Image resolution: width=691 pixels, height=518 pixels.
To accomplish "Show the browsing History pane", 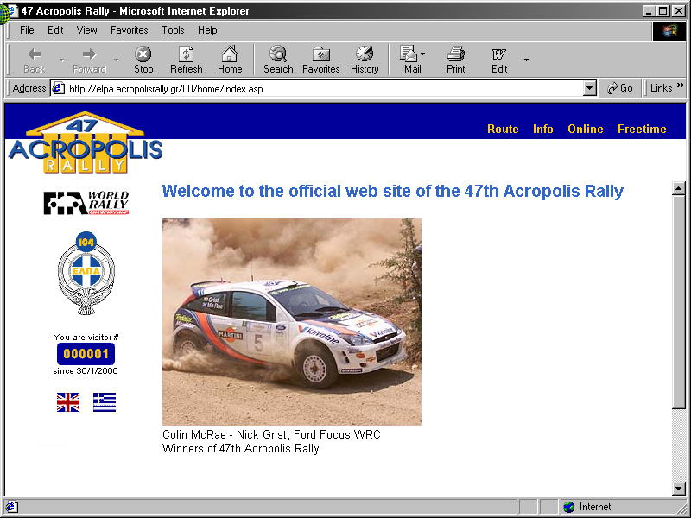I will pyautogui.click(x=365, y=60).
